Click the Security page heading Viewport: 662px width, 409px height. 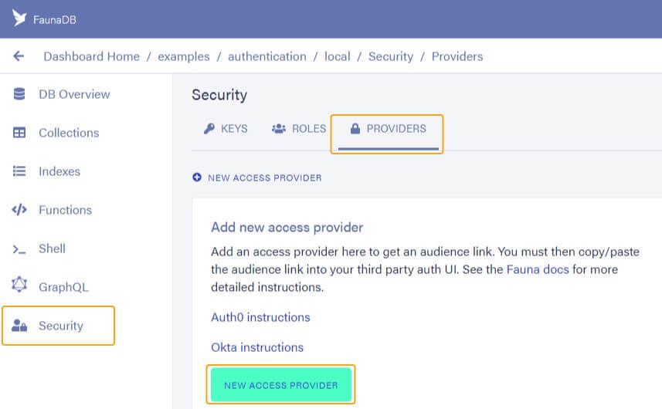(219, 95)
